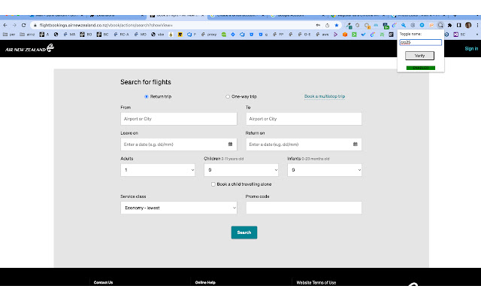Click the From airport input field
This screenshot has width=481, height=301.
[x=179, y=119]
